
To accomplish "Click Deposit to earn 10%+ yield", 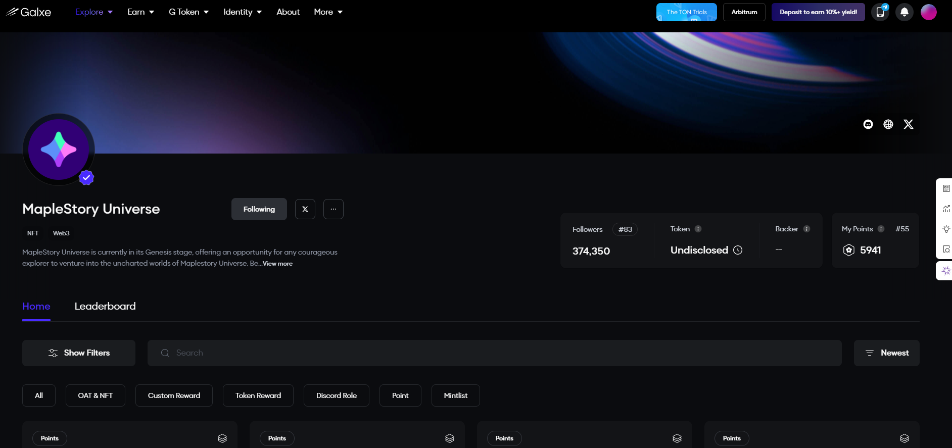I will tap(818, 12).
